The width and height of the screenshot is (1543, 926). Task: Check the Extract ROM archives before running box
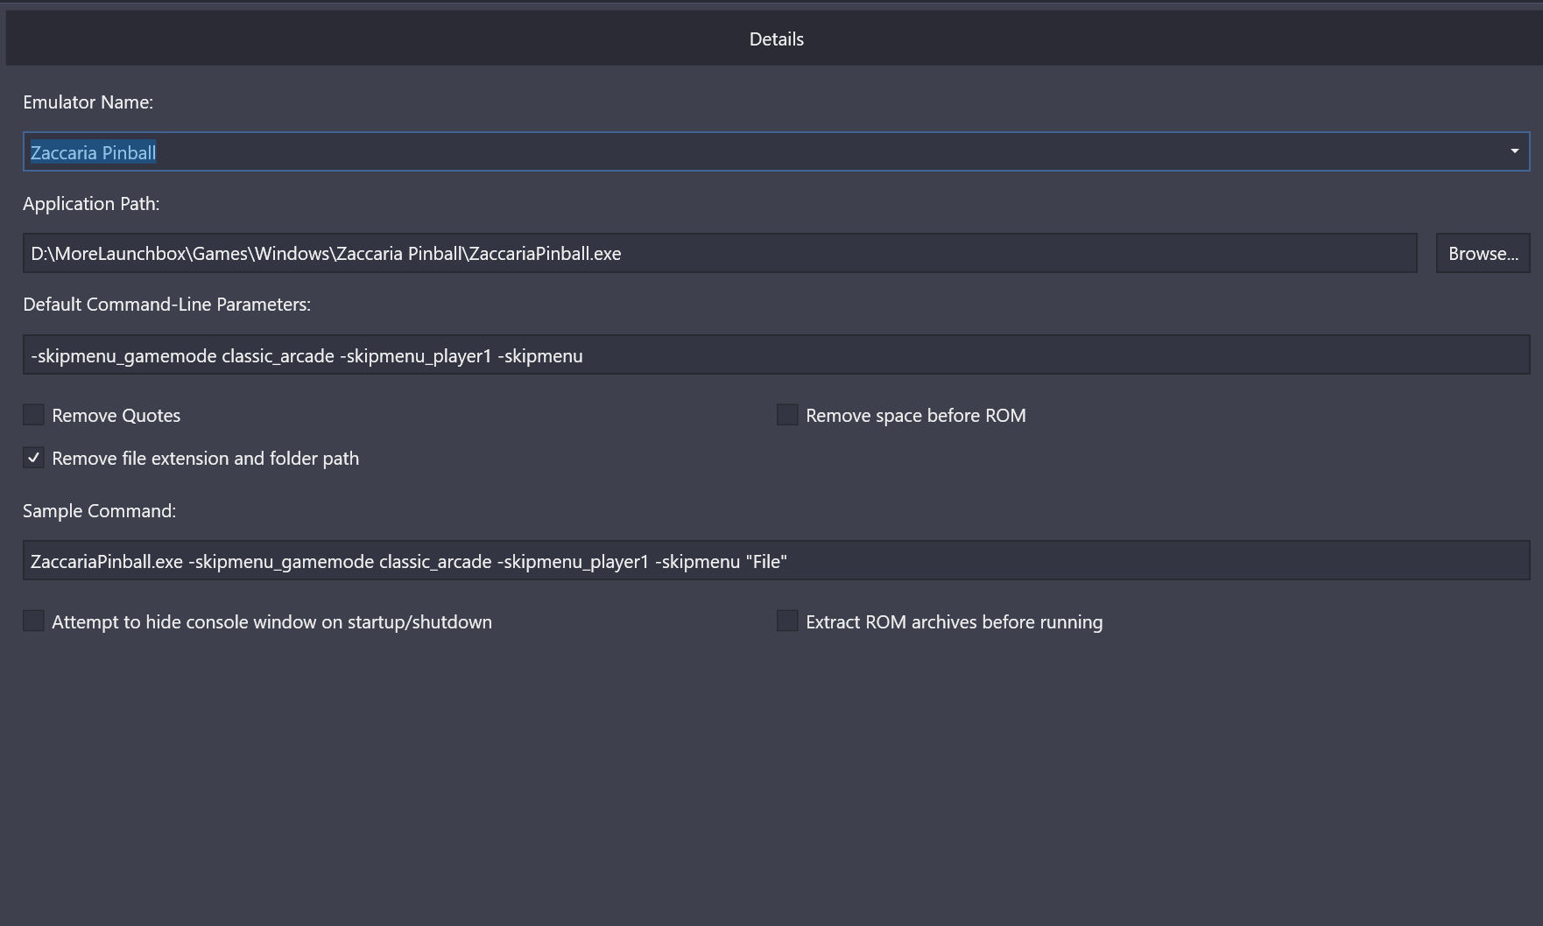(787, 621)
